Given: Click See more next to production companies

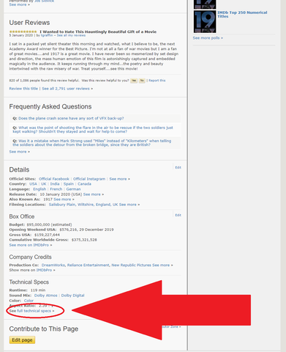Looking at the screenshot, I should pyautogui.click(x=161, y=265).
